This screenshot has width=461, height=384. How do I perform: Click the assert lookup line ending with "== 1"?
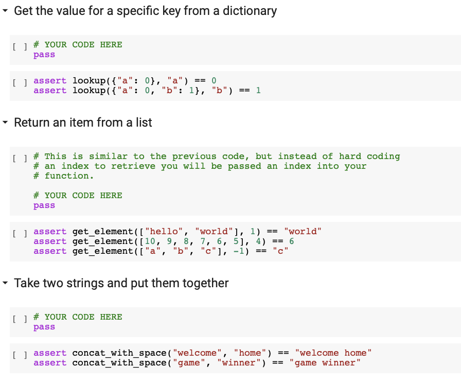coord(147,91)
